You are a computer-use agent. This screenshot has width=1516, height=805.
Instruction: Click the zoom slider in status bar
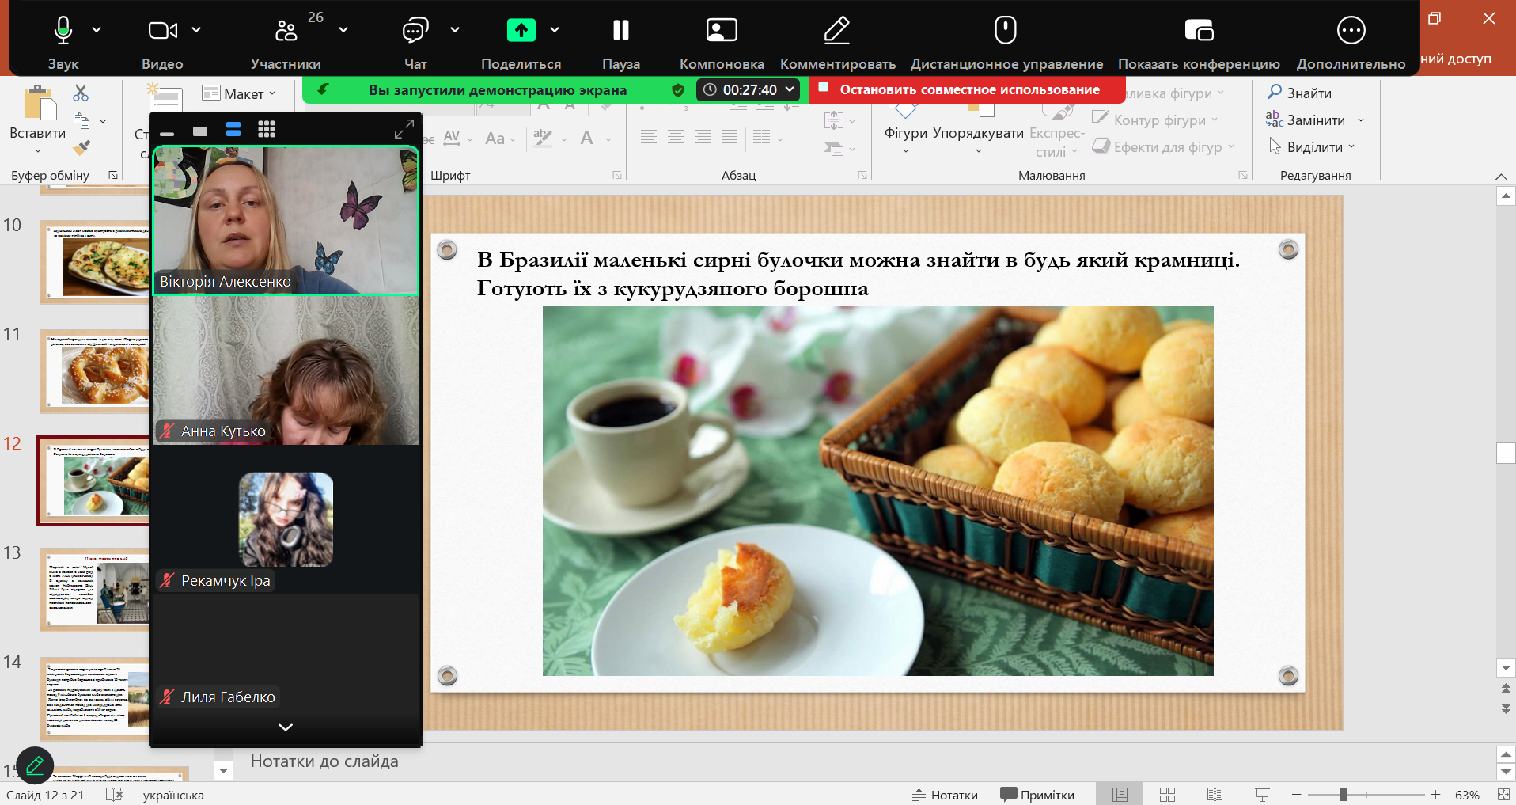pyautogui.click(x=1343, y=795)
